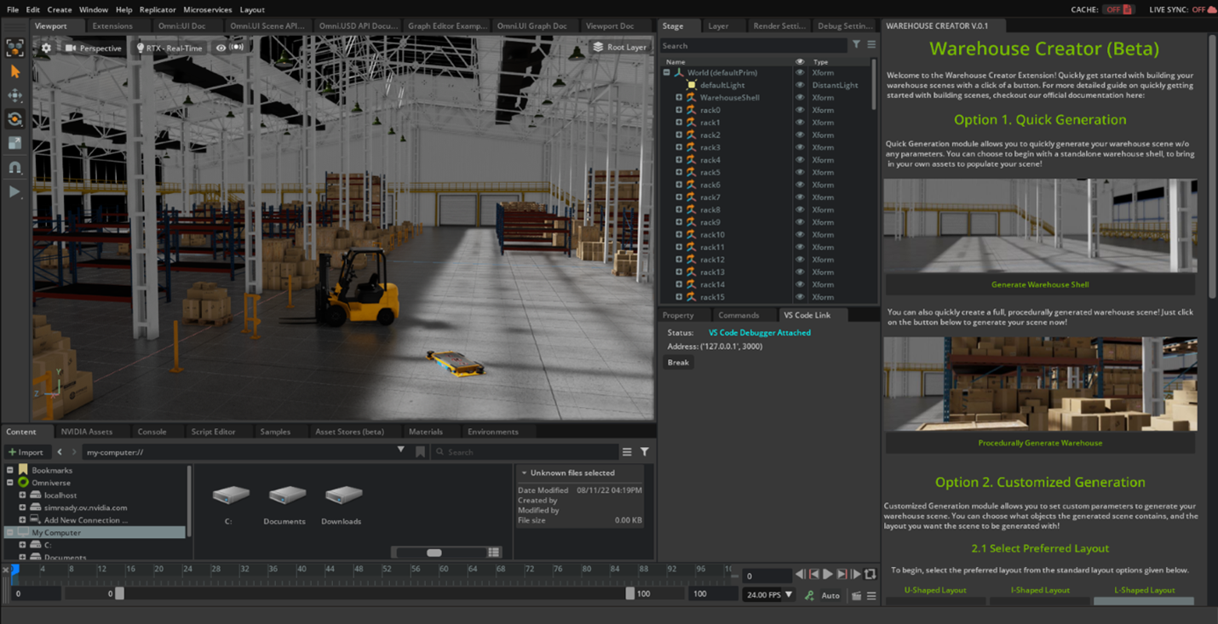Collapse the World (defaultPrim) node

pyautogui.click(x=667, y=73)
